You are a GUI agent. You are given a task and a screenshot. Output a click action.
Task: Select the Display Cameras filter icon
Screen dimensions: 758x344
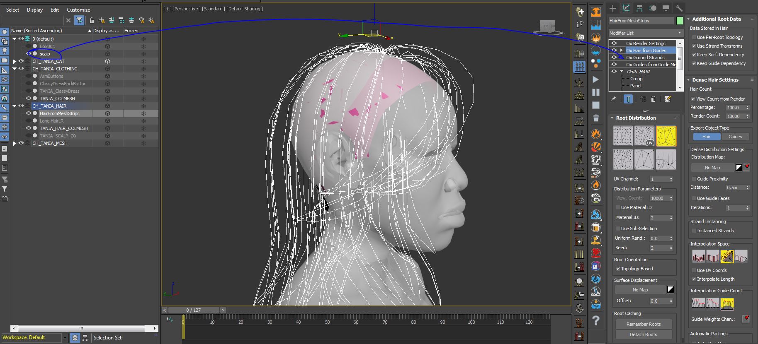click(x=5, y=60)
